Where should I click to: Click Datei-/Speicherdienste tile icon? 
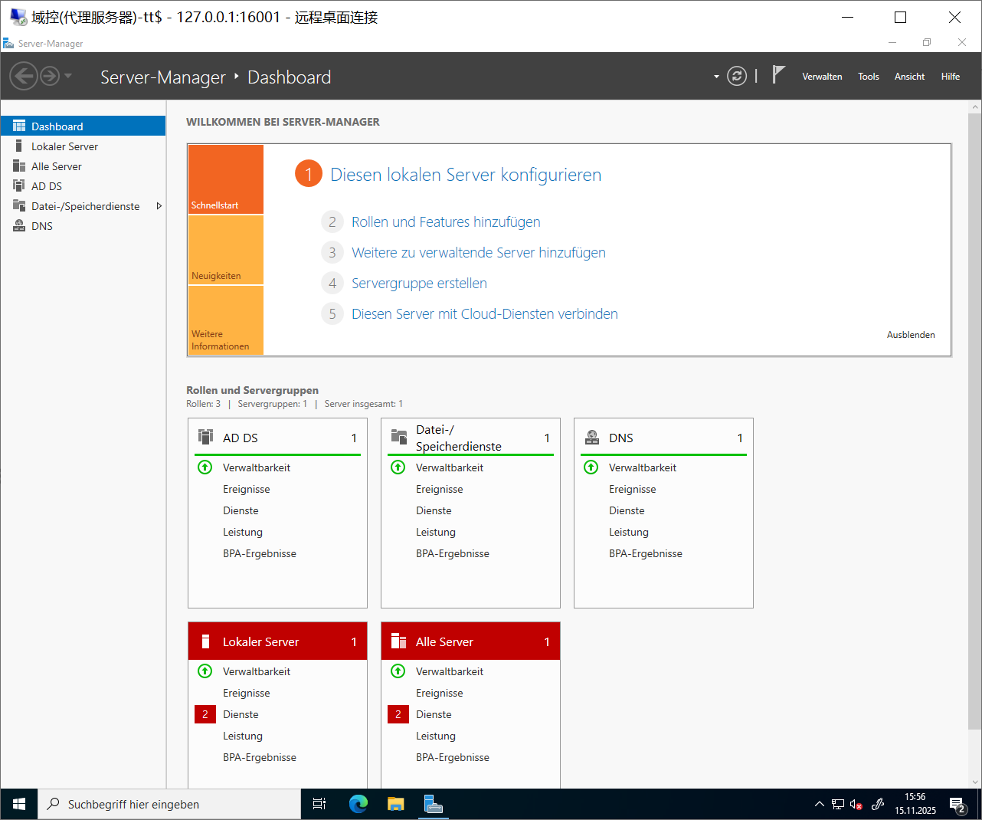tap(398, 437)
